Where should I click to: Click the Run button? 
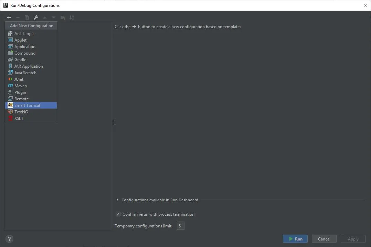point(295,239)
